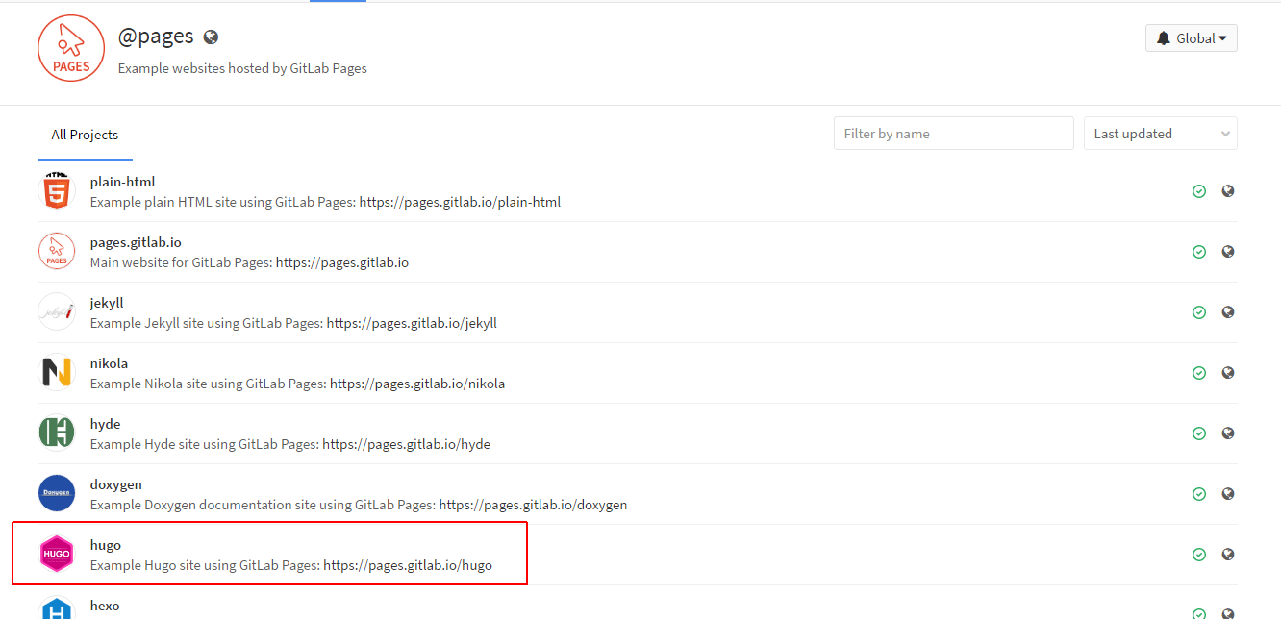Open the hyde pipeline status icon
The height and width of the screenshot is (619, 1281).
tap(1199, 433)
